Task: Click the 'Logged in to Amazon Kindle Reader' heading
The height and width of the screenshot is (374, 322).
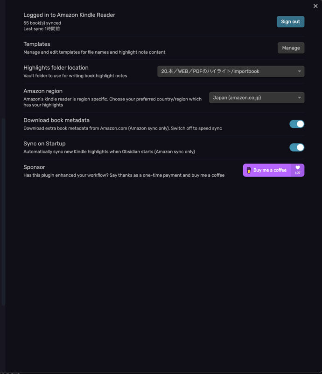Action: [x=69, y=15]
